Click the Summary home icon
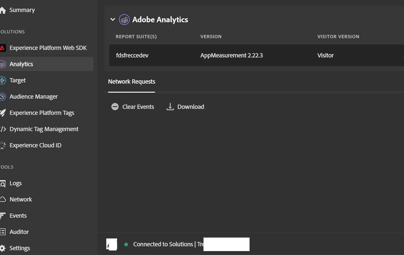 pos(3,10)
